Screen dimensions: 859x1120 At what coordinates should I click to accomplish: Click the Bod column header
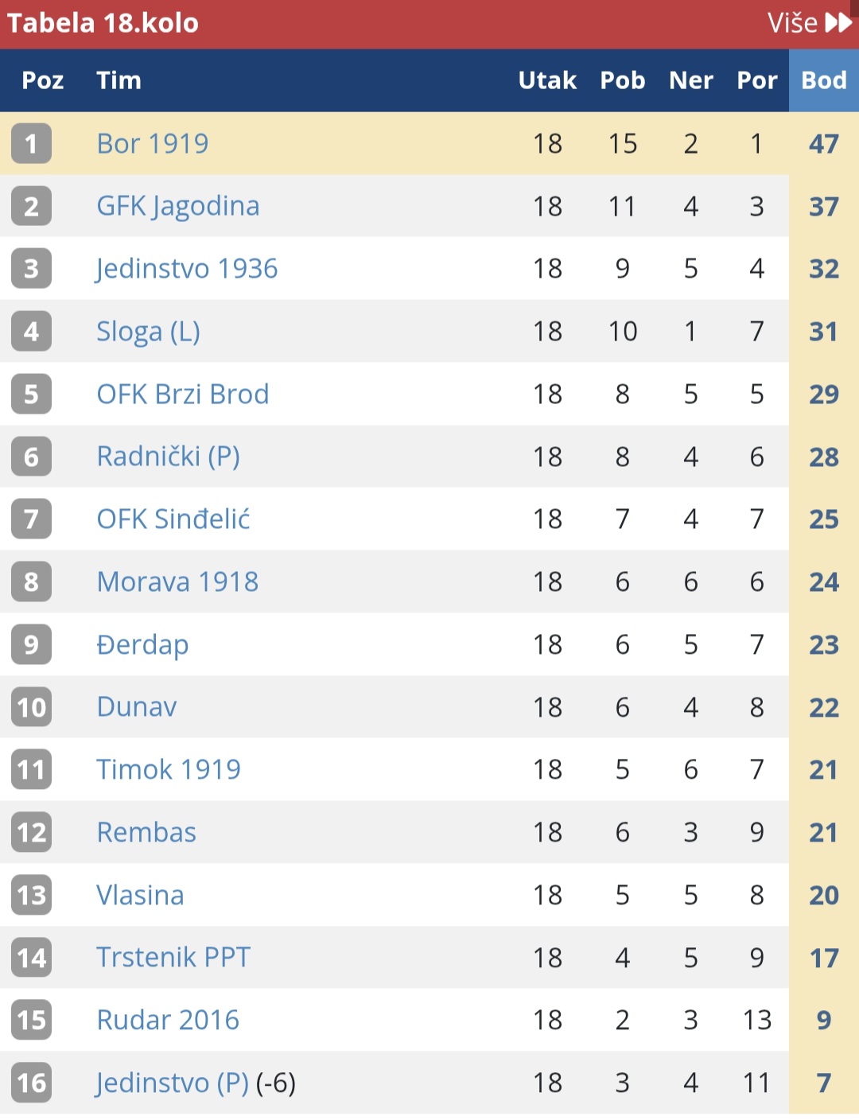tap(824, 80)
